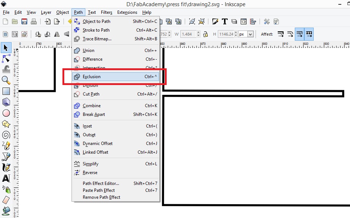Choose Break Apart
Viewport: 350px width, 218px height.
pyautogui.click(x=115, y=114)
